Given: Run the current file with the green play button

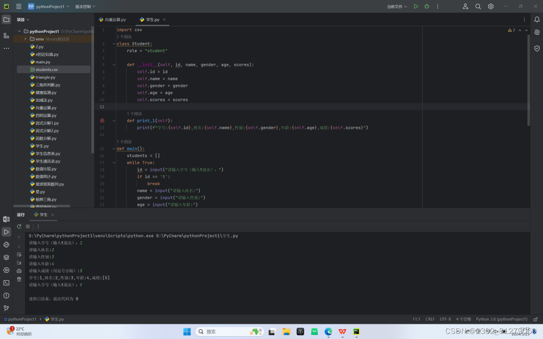Looking at the screenshot, I should [415, 6].
